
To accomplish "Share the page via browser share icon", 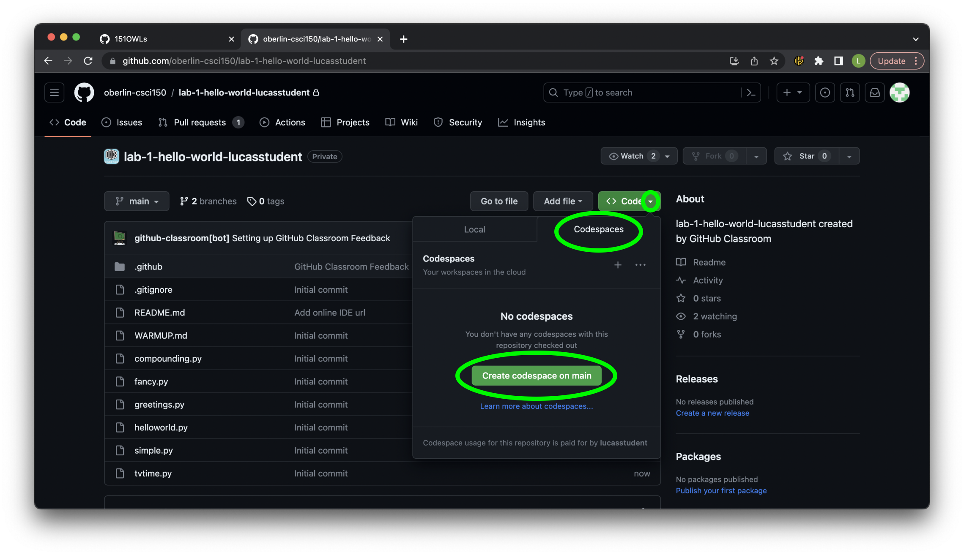I will tap(754, 61).
